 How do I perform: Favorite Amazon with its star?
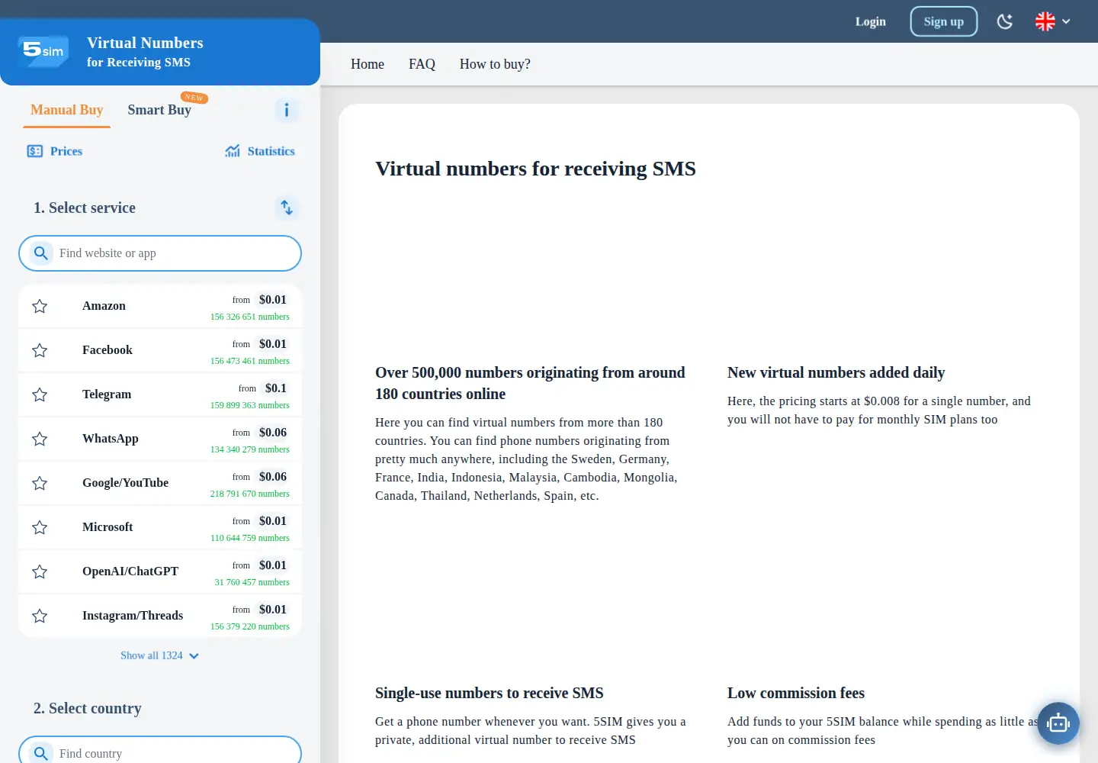(x=40, y=306)
